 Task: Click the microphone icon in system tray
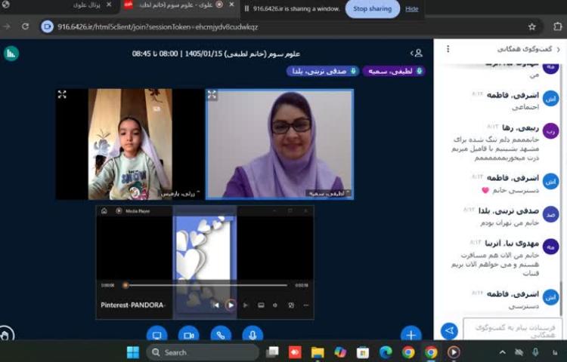pyautogui.click(x=535, y=352)
